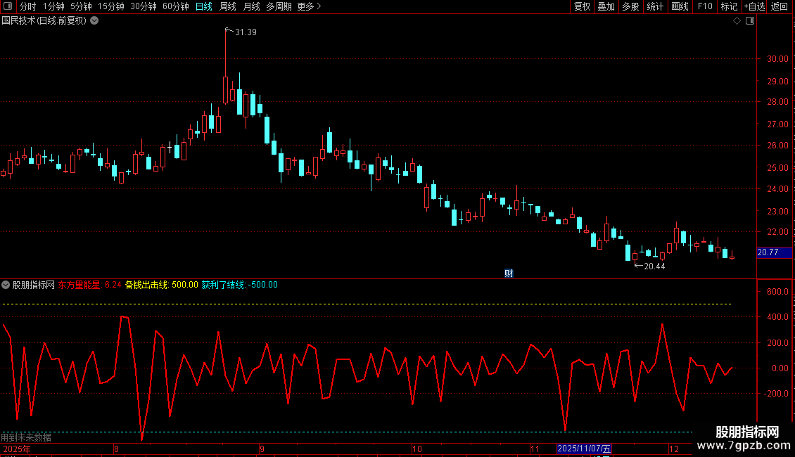Click the 标记 mark button
Screen dimensions: 795x457
tap(729, 6)
